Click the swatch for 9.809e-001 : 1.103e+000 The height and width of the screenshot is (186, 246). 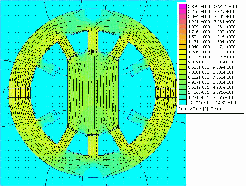tap(183, 62)
